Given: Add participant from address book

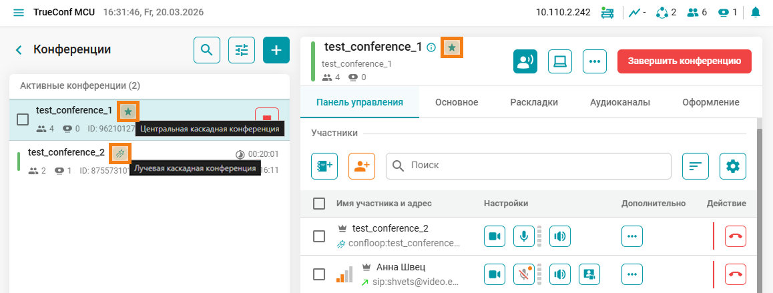Looking at the screenshot, I should click(324, 166).
